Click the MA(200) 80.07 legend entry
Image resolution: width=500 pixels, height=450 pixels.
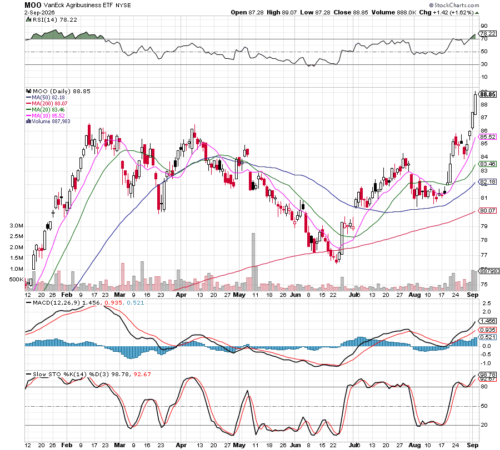[x=49, y=104]
